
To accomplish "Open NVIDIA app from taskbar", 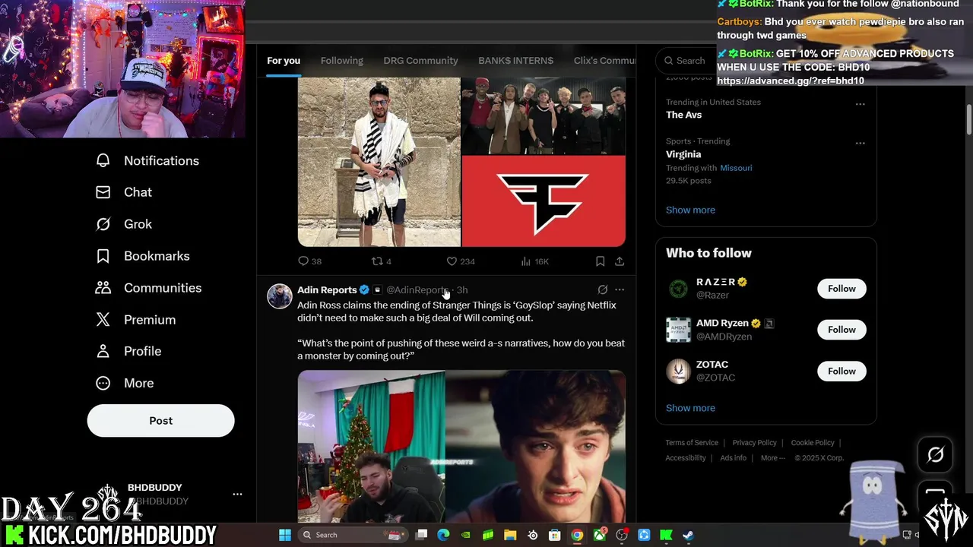I will click(x=465, y=535).
